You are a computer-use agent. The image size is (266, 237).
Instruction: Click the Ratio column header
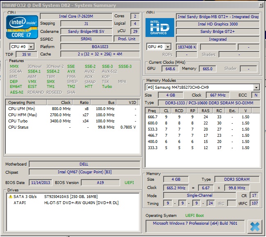tap(82, 103)
